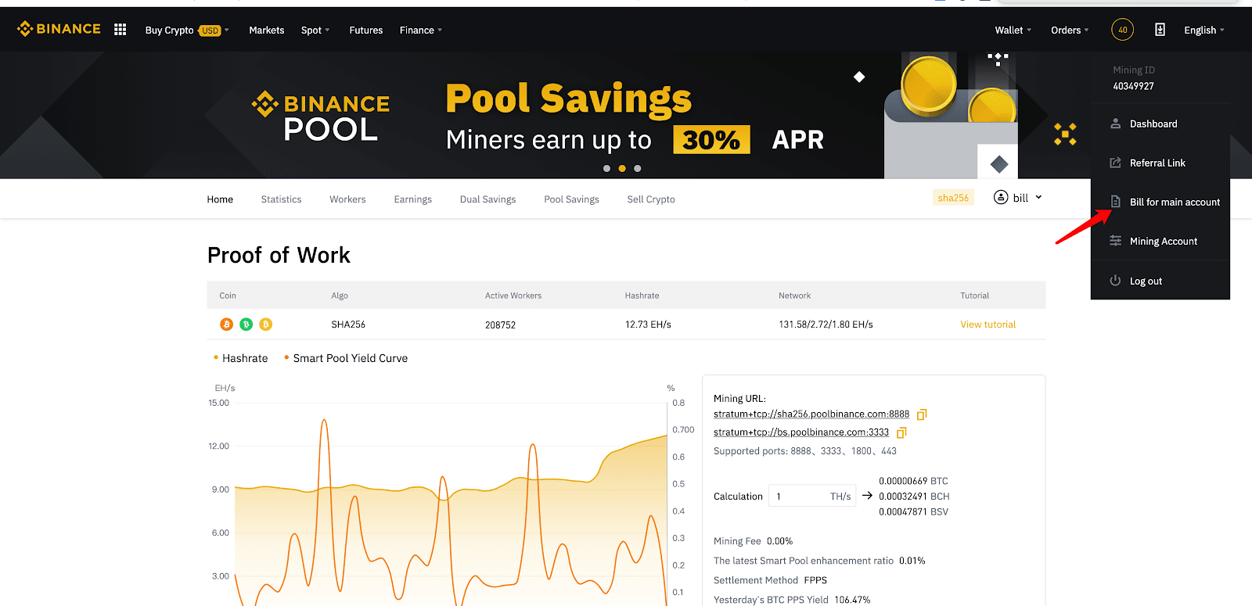Click the SHA256 algo cell
The height and width of the screenshot is (606, 1252).
[x=348, y=325]
